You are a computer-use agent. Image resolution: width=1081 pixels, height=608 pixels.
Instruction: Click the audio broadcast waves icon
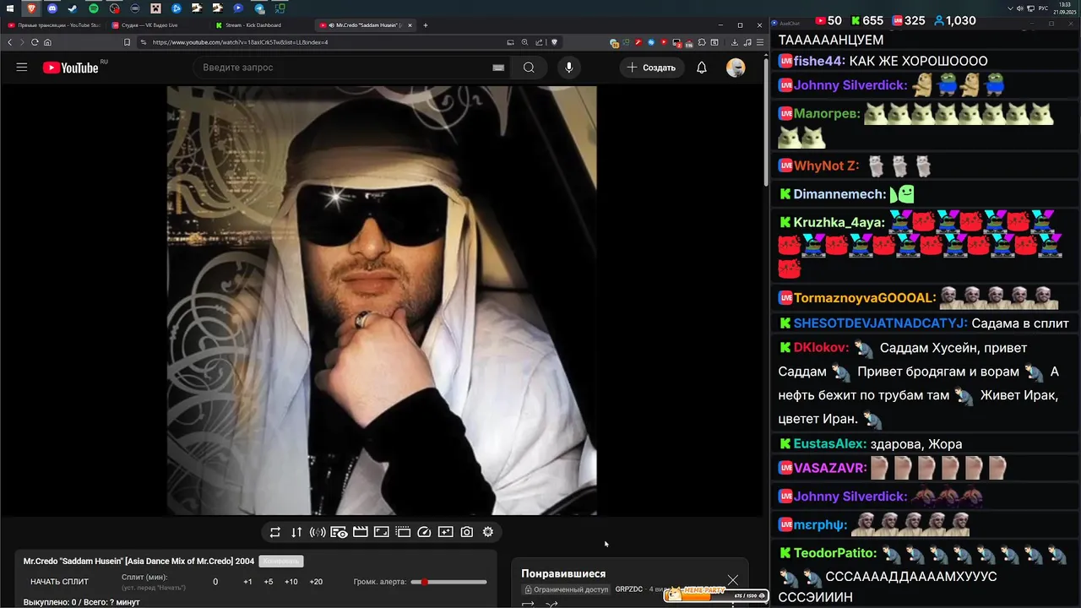(x=318, y=532)
